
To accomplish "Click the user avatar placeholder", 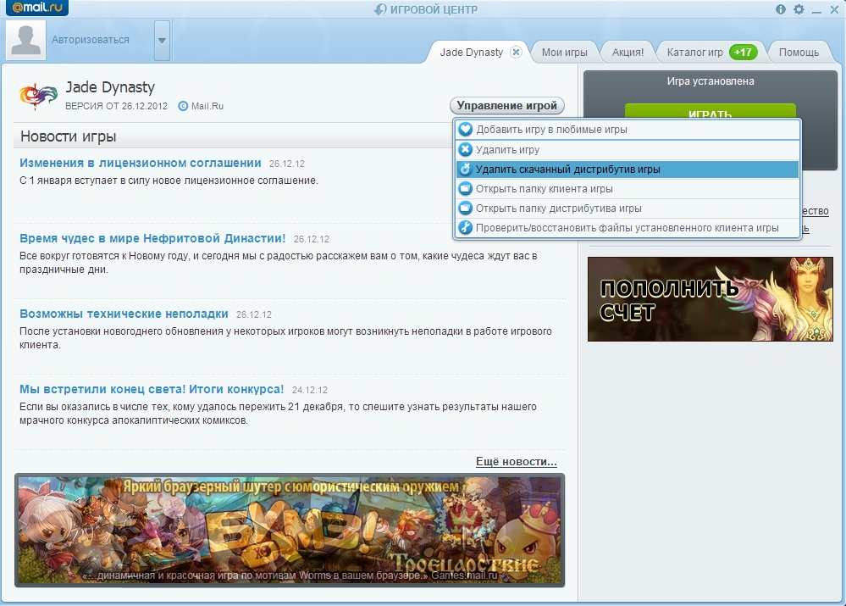I will (x=26, y=40).
